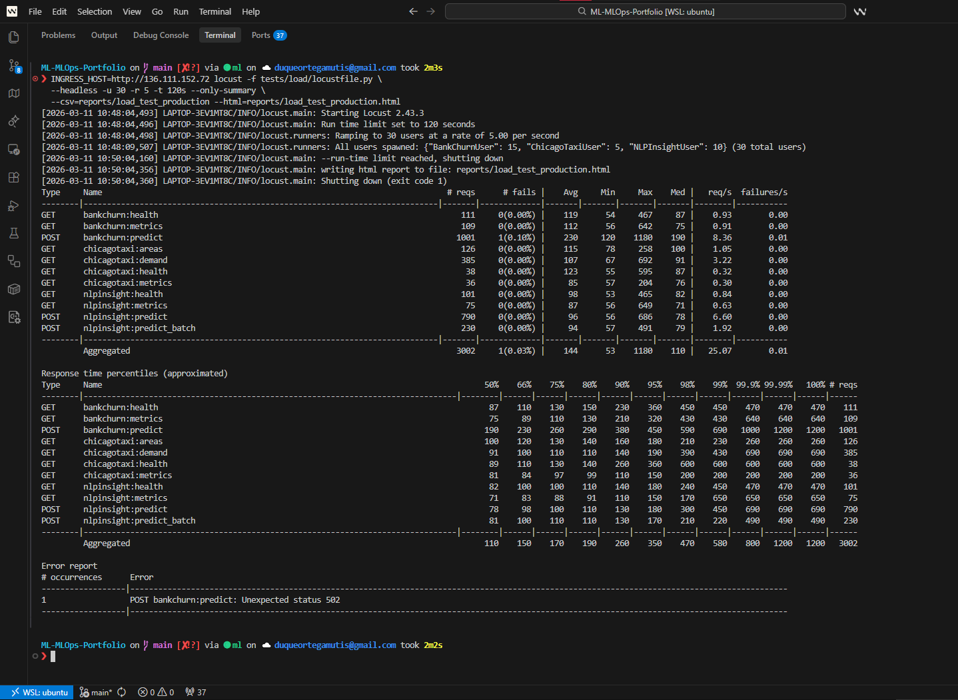
Task: Click the ML-MLOps-Portfolio search field
Action: pos(645,11)
